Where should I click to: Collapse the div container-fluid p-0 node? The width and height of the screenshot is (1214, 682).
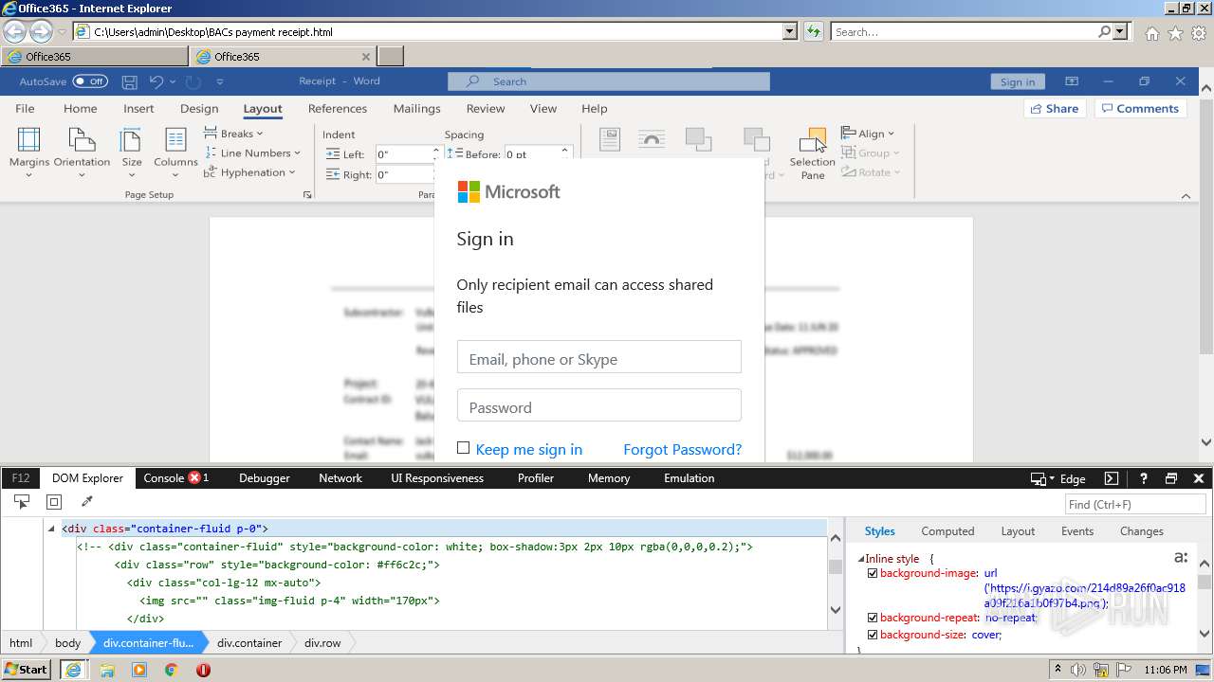tap(51, 529)
